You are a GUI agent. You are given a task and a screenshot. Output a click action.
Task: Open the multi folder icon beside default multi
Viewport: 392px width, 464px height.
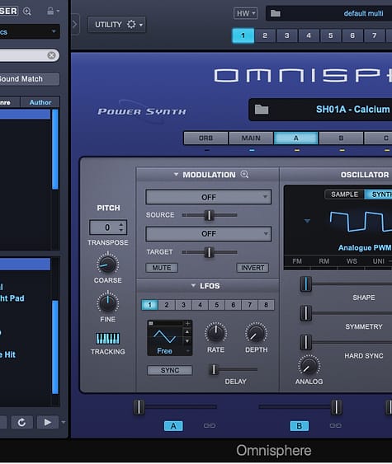tap(276, 13)
